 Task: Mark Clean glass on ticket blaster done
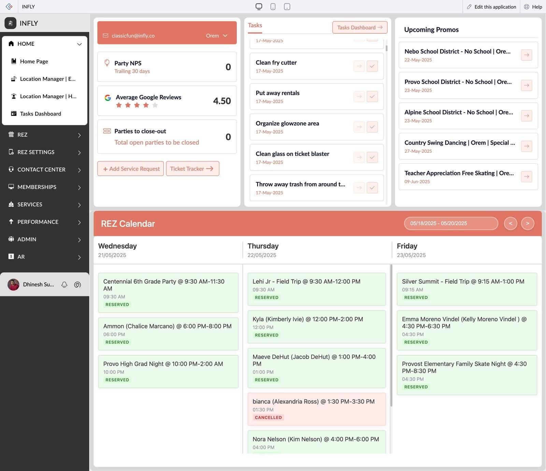pos(372,157)
